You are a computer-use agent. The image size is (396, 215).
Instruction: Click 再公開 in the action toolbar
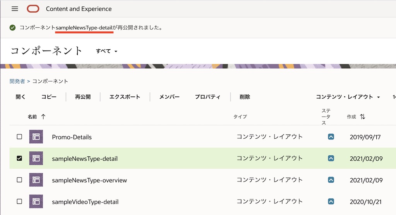click(83, 97)
